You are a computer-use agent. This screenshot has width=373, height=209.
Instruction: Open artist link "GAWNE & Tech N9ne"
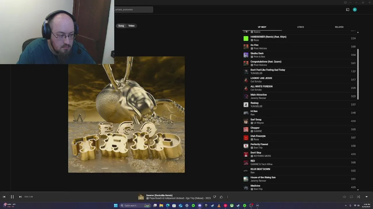[261, 164]
